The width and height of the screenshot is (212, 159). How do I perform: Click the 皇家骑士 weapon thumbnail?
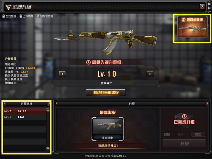click(108, 129)
